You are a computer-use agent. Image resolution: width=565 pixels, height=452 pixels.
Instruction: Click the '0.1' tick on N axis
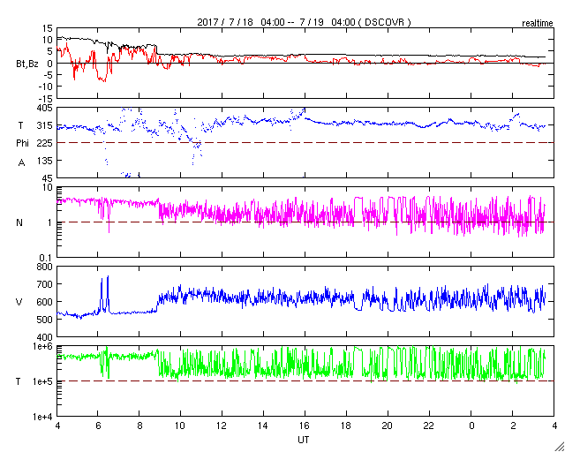pos(47,258)
